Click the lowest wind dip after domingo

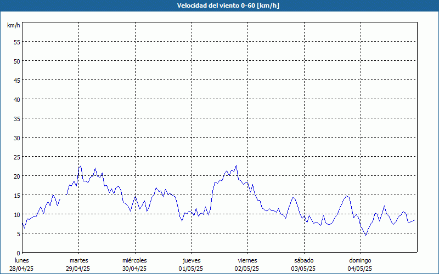(365, 236)
